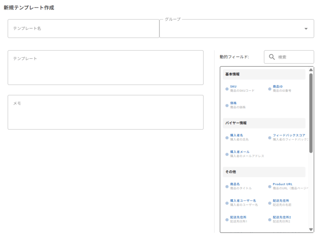Click the field list's scroll-down arrow
Viewport: 320px width, 234px height.
[x=311, y=229]
